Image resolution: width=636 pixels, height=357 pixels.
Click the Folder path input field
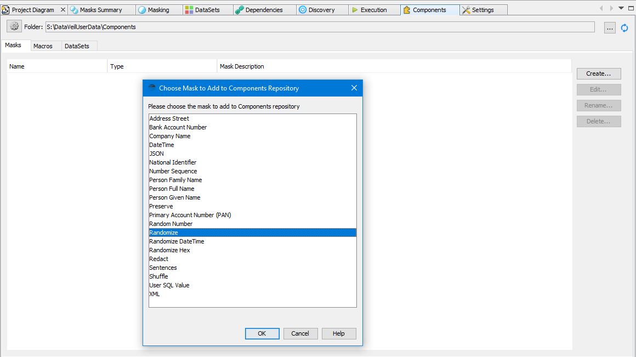point(320,27)
